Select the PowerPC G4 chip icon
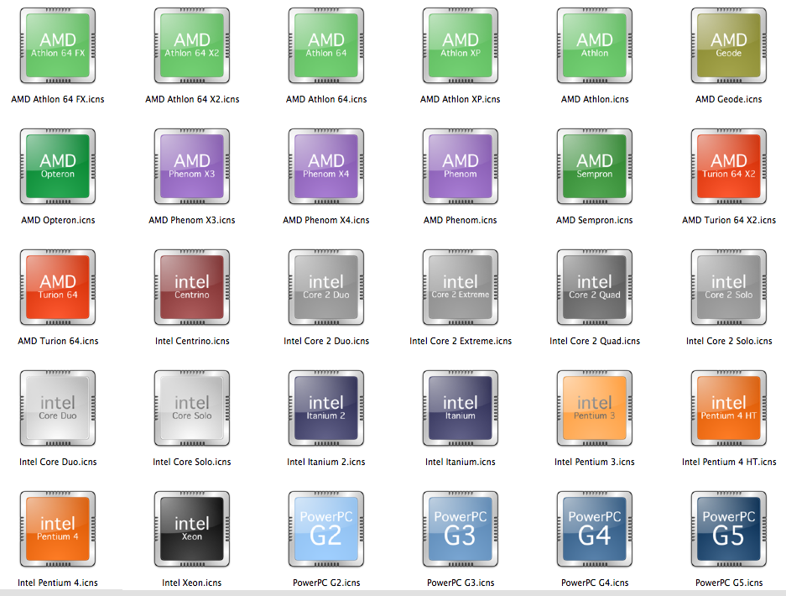 tap(595, 530)
